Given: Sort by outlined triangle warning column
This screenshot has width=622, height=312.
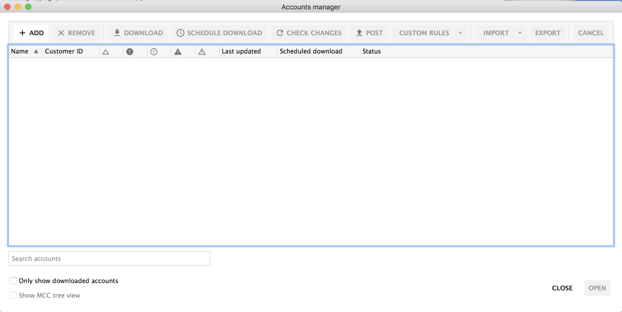Looking at the screenshot, I should [202, 52].
